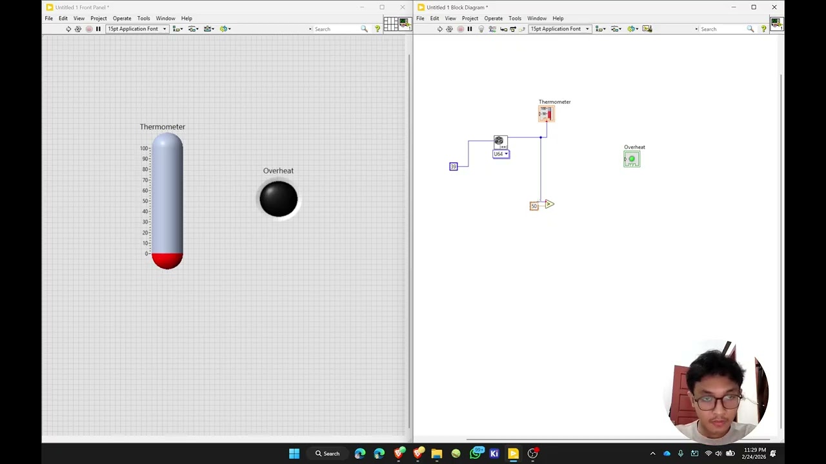
Task: Show Context Help from Block Diagram toolbar
Action: click(x=764, y=29)
